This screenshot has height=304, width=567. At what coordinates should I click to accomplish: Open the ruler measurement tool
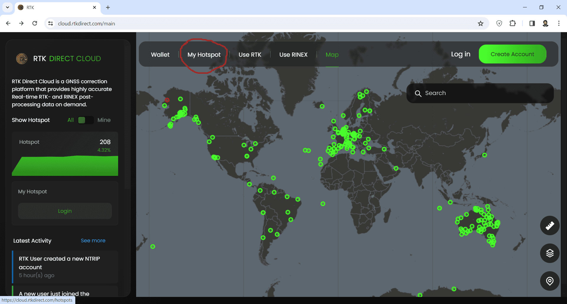(x=550, y=225)
